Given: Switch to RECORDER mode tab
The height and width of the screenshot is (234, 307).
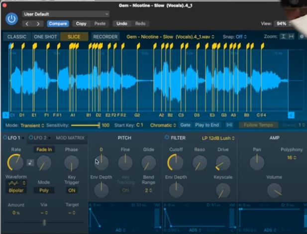Looking at the screenshot, I should pos(105,37).
